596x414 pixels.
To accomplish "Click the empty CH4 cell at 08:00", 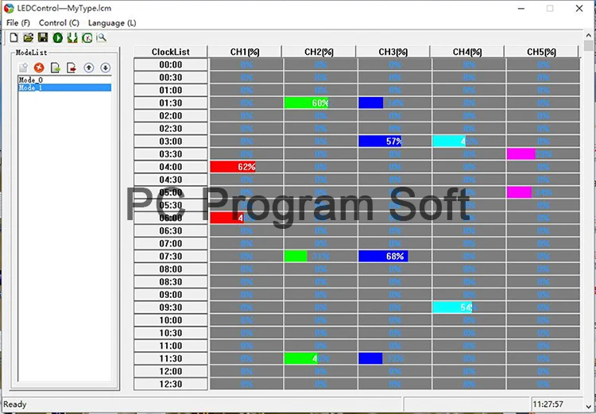I will [x=469, y=269].
